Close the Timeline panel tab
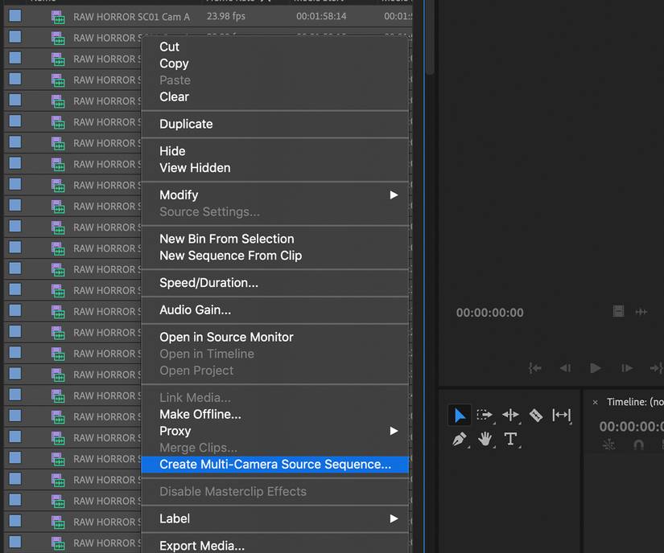 click(x=595, y=402)
